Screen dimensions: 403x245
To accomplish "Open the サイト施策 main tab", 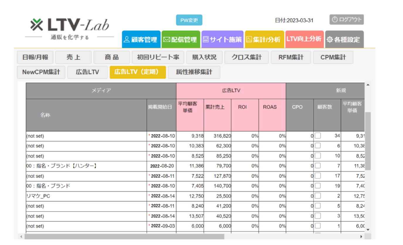I will coord(222,39).
